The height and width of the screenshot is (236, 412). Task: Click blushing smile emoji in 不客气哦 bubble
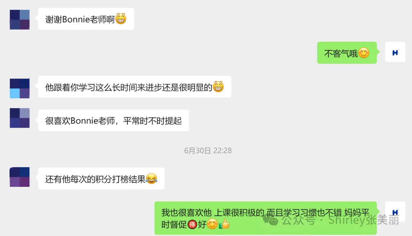364,53
